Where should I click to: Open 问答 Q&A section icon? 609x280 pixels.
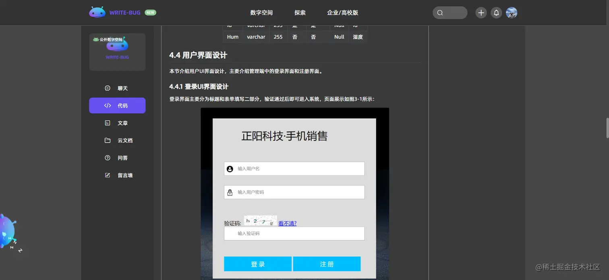(107, 158)
